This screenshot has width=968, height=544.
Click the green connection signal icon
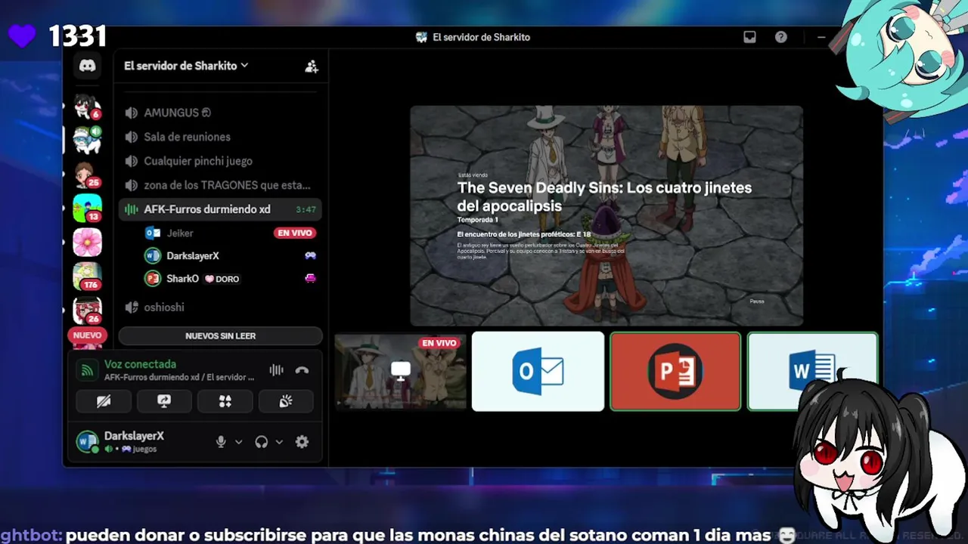88,370
